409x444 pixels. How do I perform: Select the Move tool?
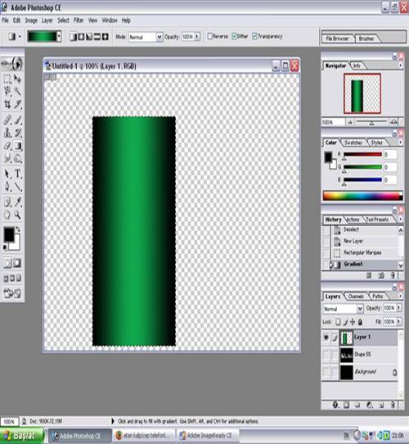[x=17, y=79]
